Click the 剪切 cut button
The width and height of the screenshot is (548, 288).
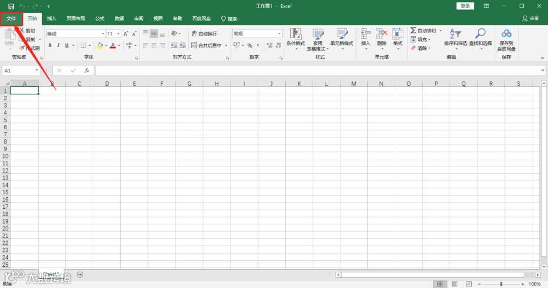click(x=27, y=31)
